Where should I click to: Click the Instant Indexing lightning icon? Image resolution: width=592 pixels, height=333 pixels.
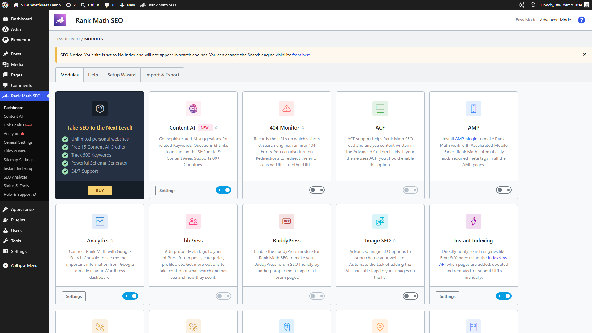pos(474,221)
